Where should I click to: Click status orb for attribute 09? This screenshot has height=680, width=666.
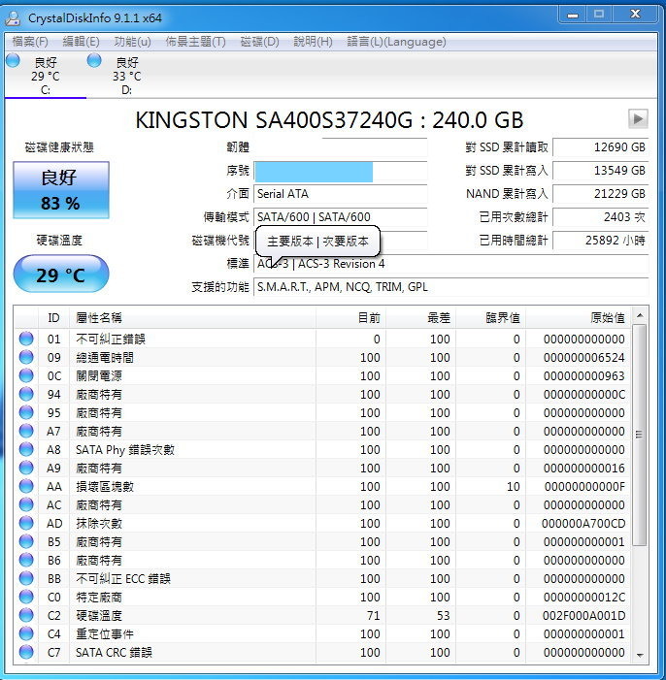26,357
